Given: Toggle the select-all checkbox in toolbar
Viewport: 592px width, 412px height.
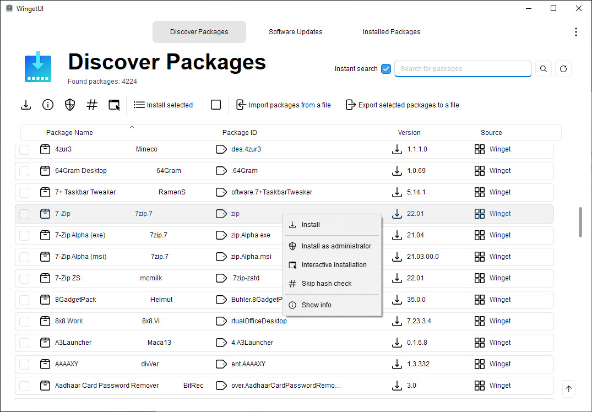Looking at the screenshot, I should [x=216, y=105].
